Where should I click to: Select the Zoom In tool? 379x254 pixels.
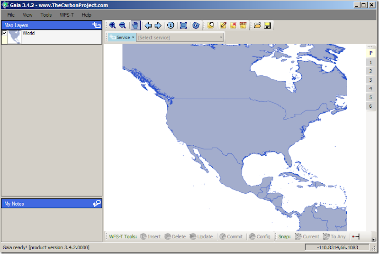click(x=112, y=26)
